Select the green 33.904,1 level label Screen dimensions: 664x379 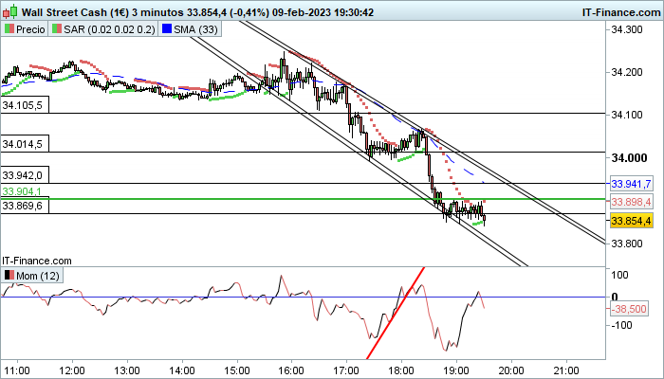tap(22, 191)
